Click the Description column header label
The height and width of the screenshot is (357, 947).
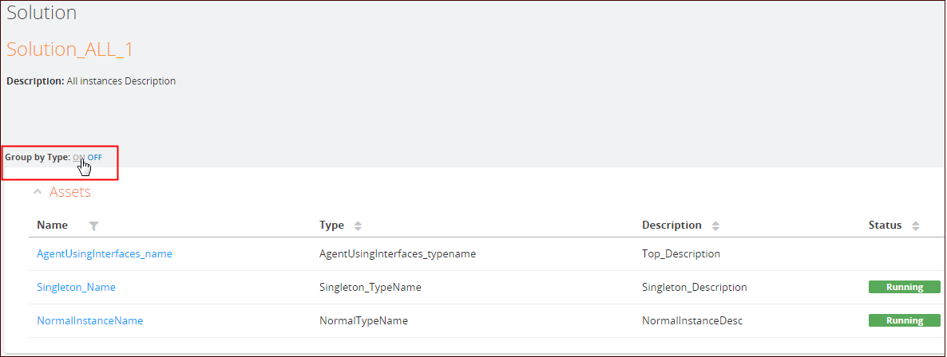(x=672, y=225)
